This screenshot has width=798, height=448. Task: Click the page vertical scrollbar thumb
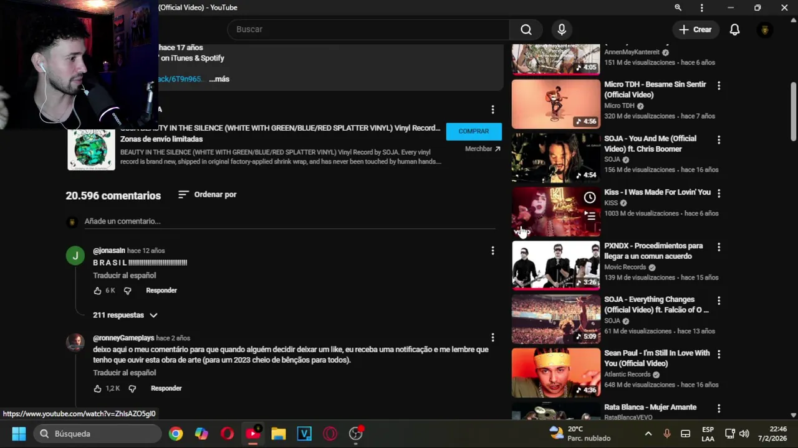[x=794, y=112]
